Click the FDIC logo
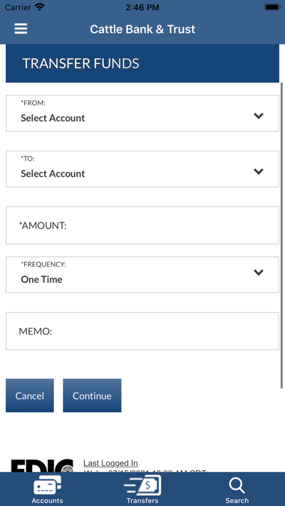The height and width of the screenshot is (506, 285). point(42,466)
